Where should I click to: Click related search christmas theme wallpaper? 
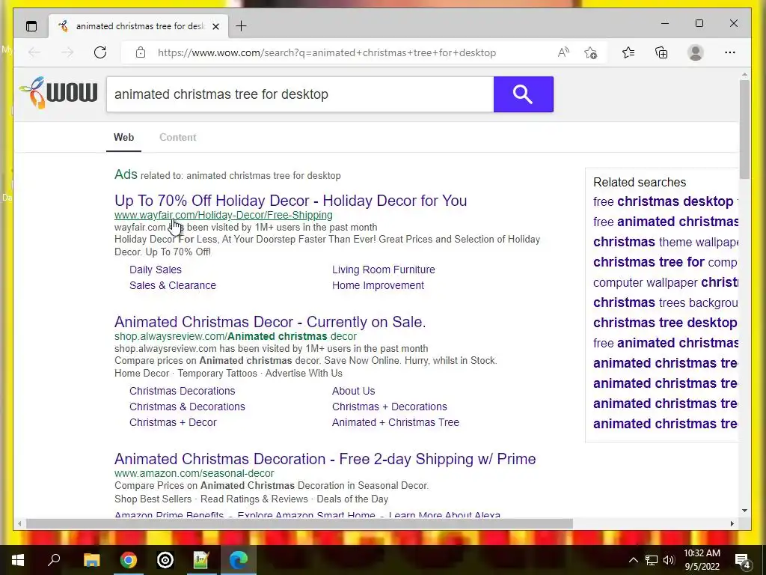pyautogui.click(x=665, y=242)
